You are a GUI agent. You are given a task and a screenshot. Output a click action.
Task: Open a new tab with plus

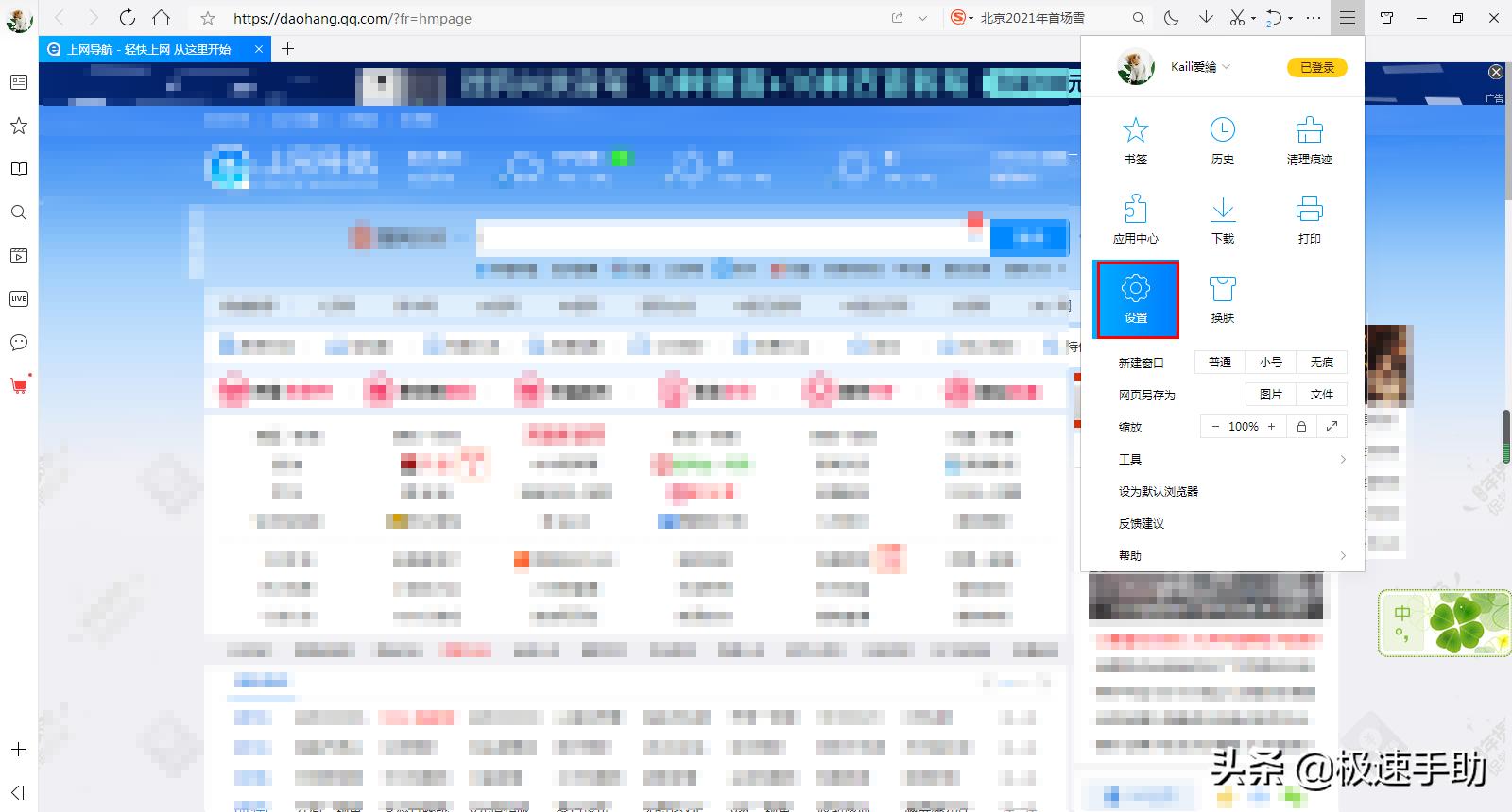point(288,49)
